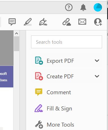Viewport: 108px width, 130px height.
Task: Expand the Export PDF chevron
Action: [x=97, y=60]
